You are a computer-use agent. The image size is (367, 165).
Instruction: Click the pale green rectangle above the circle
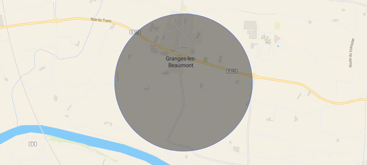[x=185, y=8]
